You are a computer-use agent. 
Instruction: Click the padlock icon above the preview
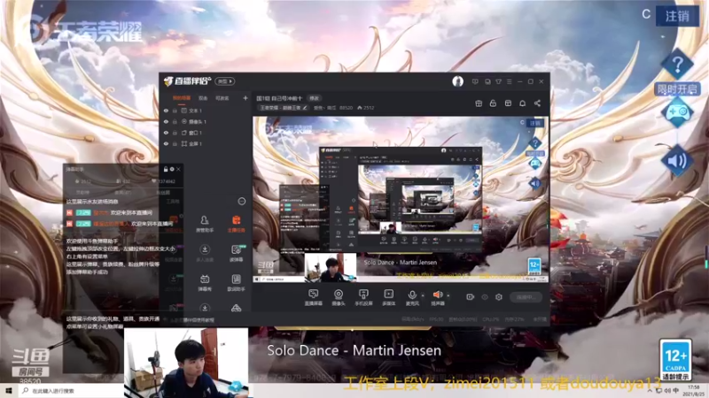coord(493,103)
